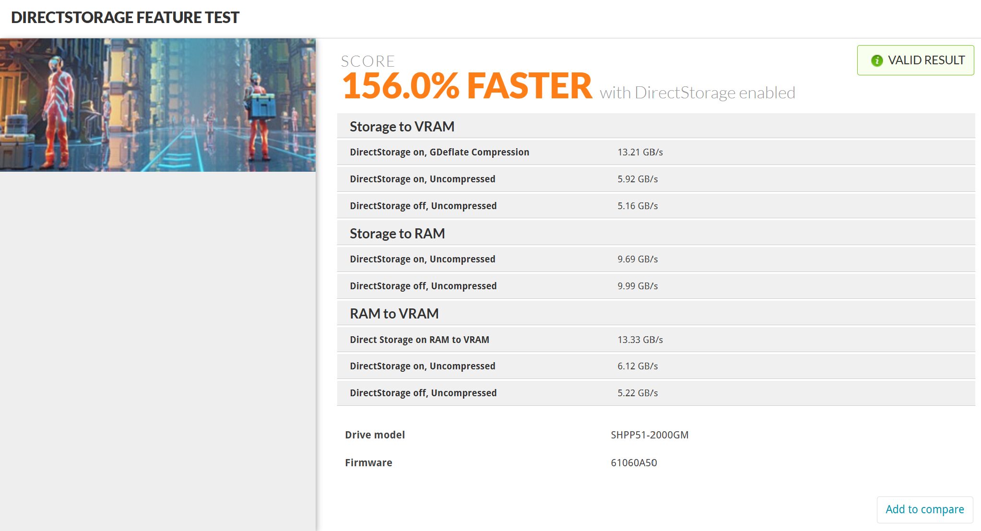Screen dimensions: 981x531
Task: Select the RAM to VRAM section header
Action: [394, 314]
